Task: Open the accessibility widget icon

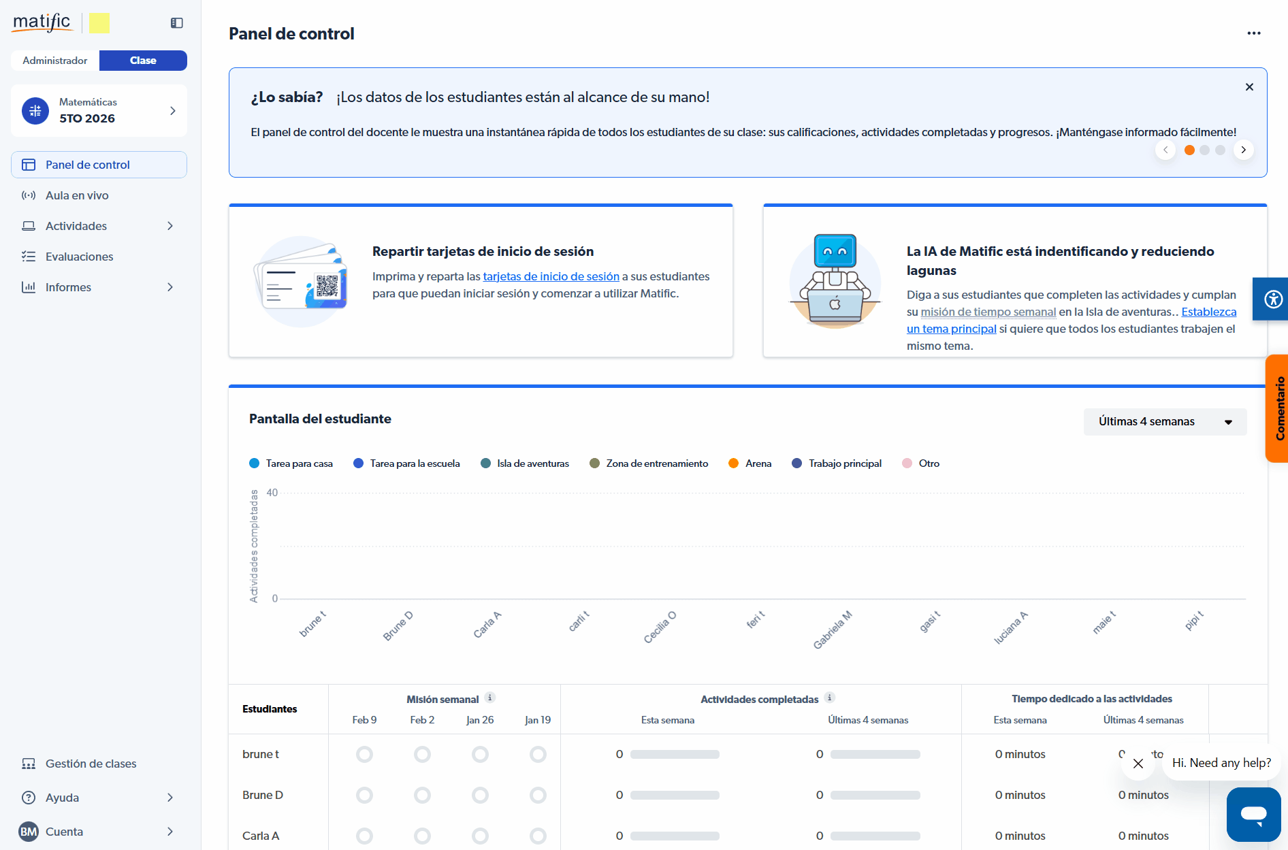Action: (x=1272, y=299)
